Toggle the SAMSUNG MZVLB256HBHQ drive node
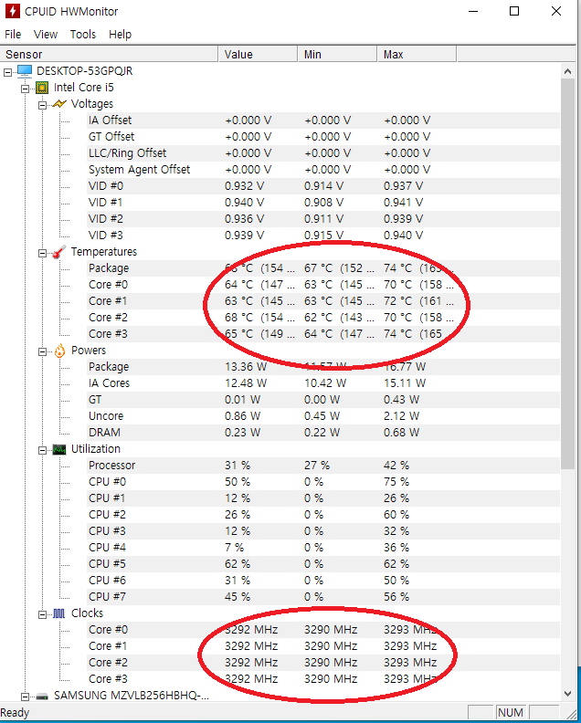This screenshot has height=723, width=581. pos(25,697)
